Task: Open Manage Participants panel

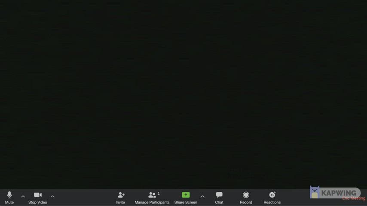Action: 152,197
